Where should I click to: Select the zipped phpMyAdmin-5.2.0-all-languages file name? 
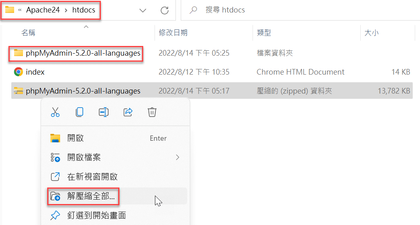pos(83,91)
